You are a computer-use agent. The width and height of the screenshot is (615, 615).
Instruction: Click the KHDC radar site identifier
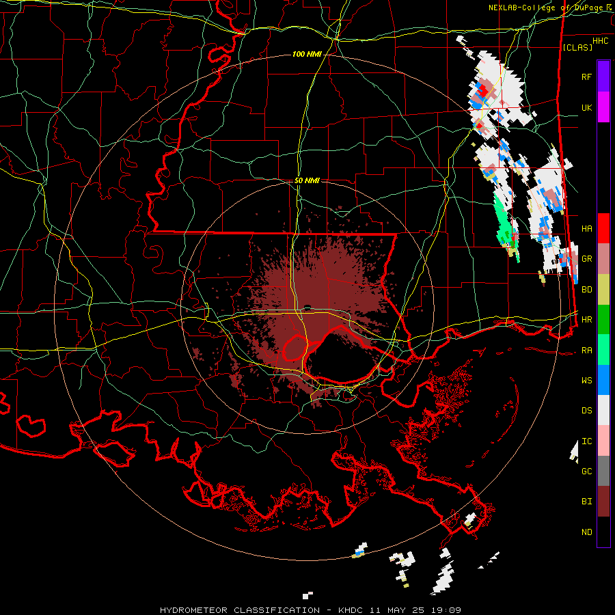351,610
